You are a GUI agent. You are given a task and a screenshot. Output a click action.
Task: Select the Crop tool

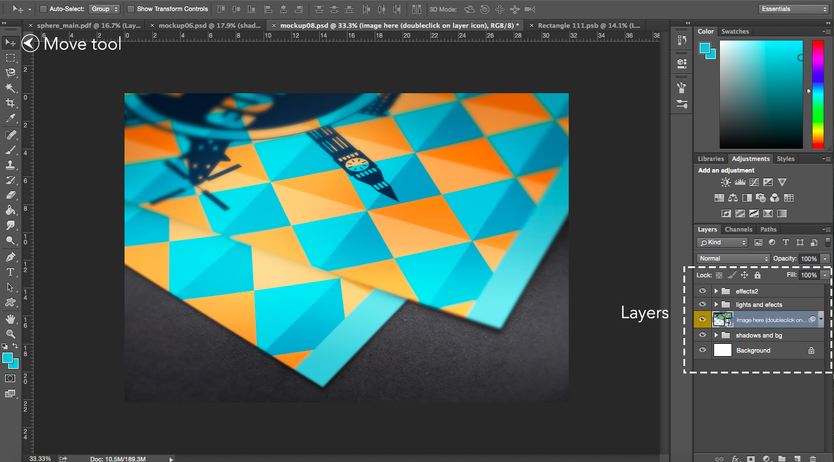[x=10, y=103]
